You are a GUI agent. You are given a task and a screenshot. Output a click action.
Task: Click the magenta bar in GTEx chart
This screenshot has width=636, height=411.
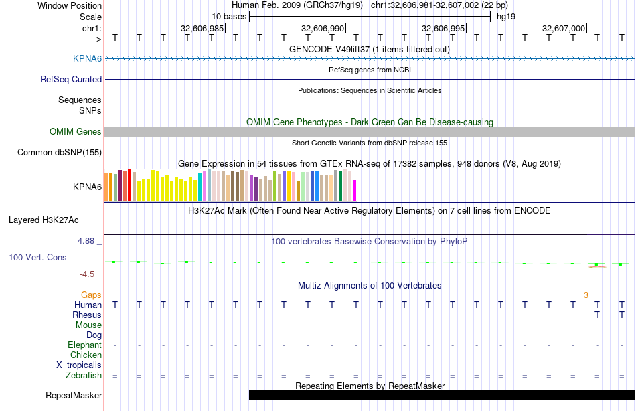(355, 191)
